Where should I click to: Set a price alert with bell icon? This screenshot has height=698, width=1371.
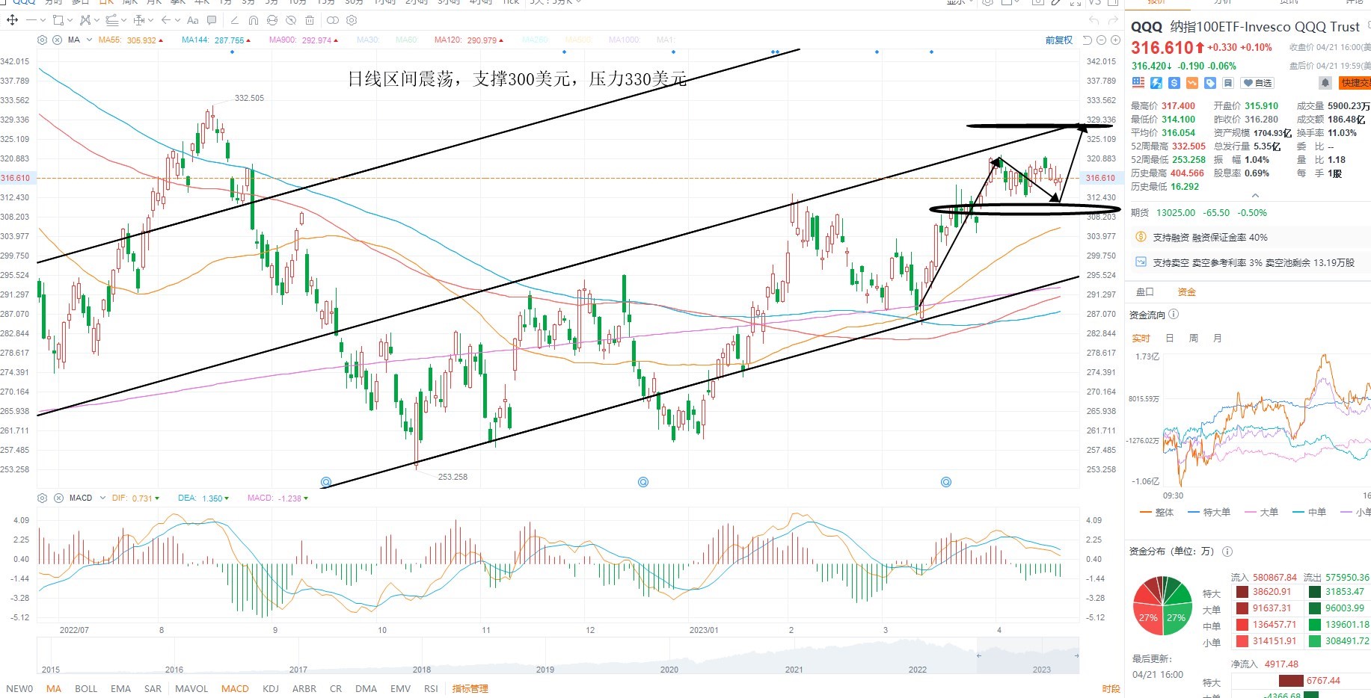click(1325, 82)
